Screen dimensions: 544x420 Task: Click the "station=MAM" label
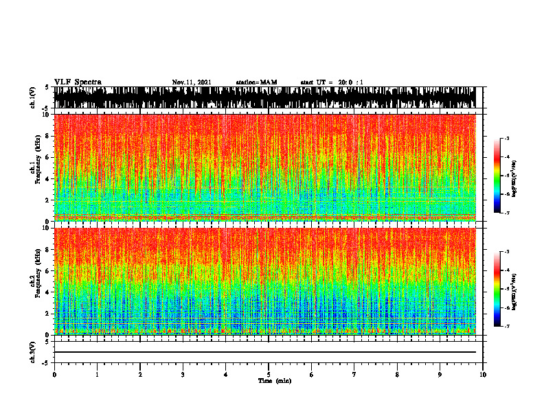point(257,82)
